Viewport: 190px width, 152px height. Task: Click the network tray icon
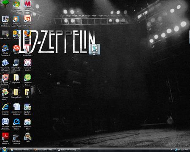176,149
